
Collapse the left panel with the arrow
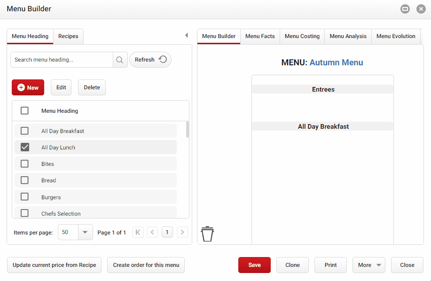186,35
